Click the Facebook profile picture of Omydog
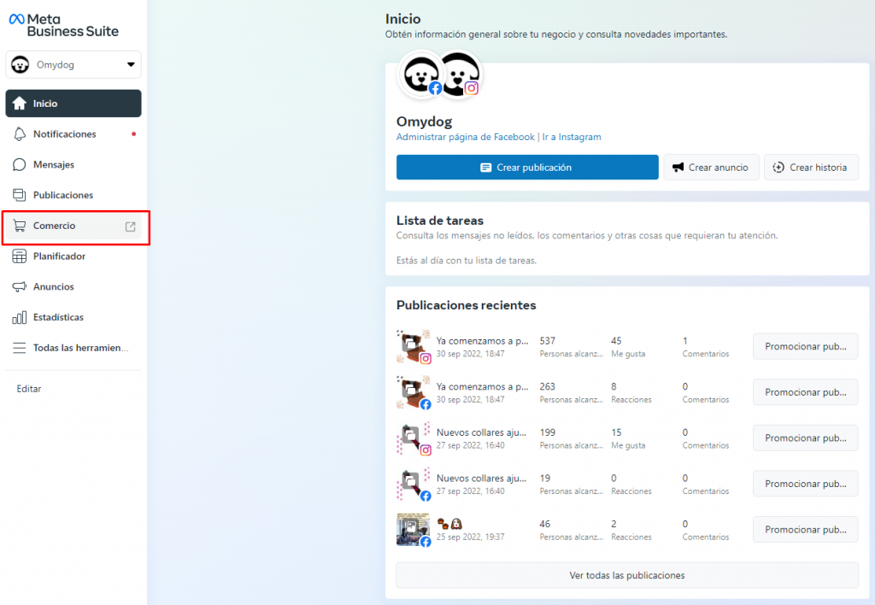 (x=420, y=75)
